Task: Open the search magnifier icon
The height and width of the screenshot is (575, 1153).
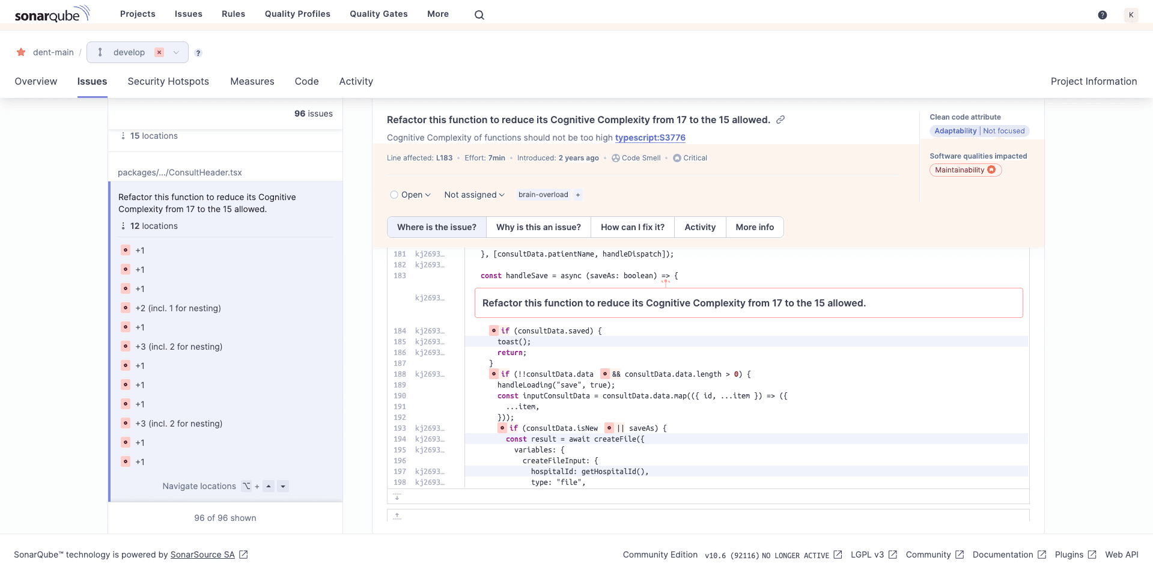Action: 479,14
